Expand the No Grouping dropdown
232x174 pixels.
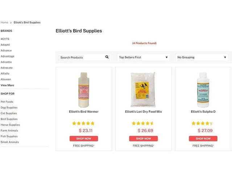(202, 57)
